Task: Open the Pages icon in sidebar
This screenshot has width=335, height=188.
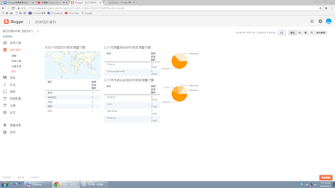Action: pyautogui.click(x=5, y=91)
